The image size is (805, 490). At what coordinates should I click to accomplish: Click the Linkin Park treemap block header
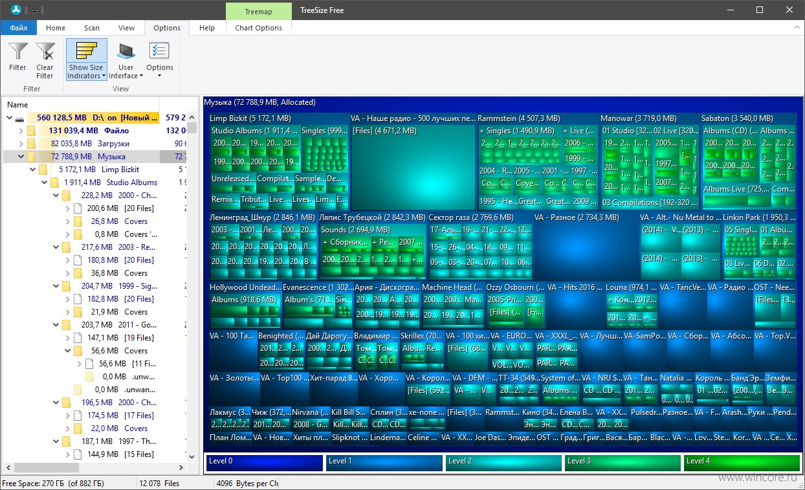click(759, 217)
